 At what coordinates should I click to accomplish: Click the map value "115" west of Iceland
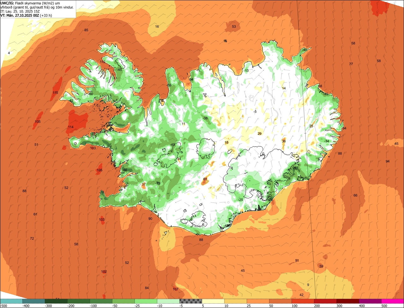(x=55, y=93)
